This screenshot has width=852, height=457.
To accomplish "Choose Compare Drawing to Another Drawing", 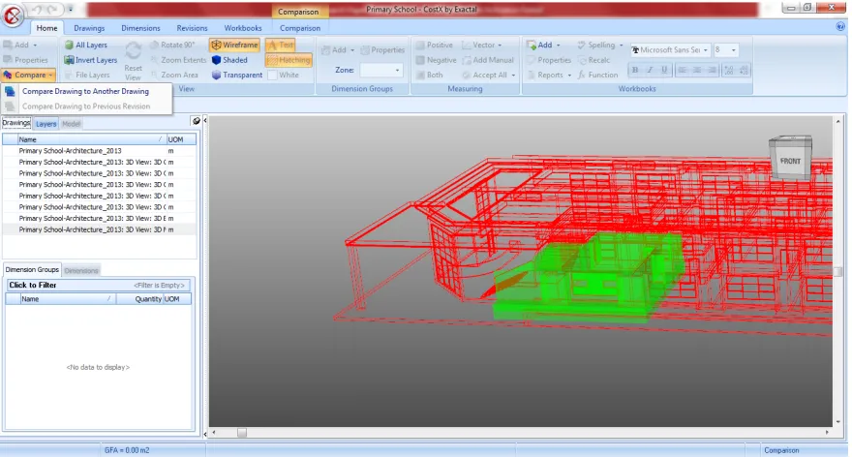I will [85, 91].
